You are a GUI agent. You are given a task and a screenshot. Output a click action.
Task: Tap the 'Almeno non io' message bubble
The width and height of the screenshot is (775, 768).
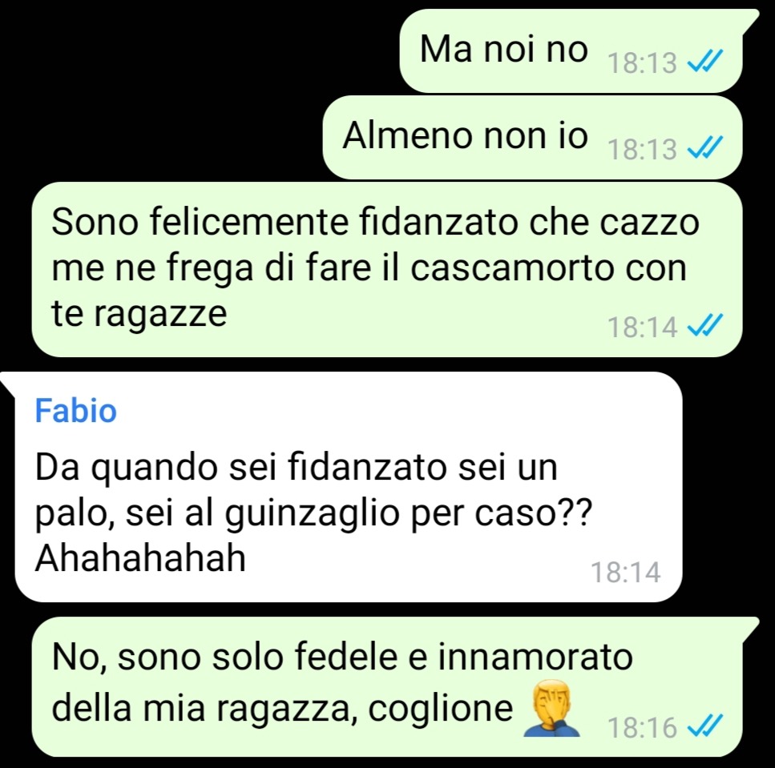532,137
